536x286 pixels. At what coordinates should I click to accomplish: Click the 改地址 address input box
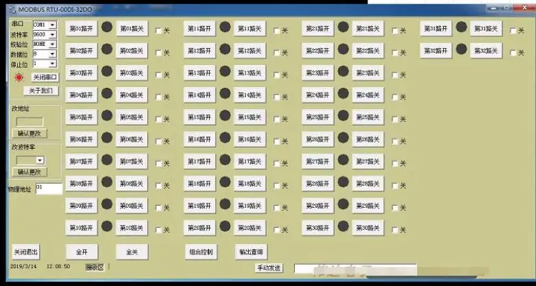click(x=30, y=122)
